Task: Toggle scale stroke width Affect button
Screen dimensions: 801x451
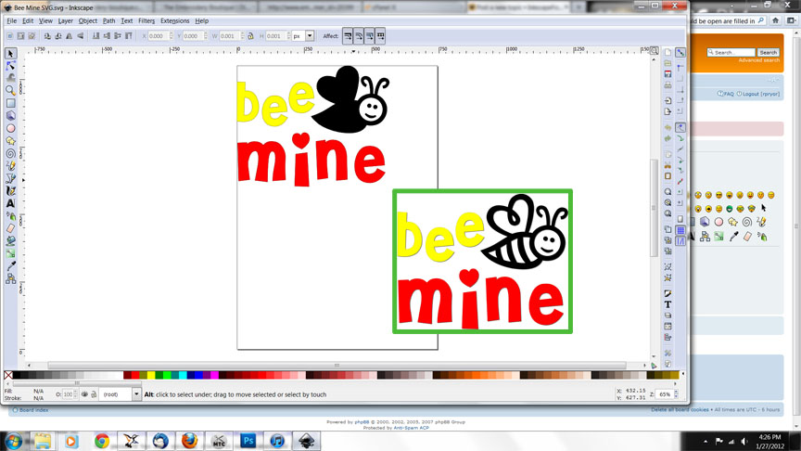Action: [348, 36]
